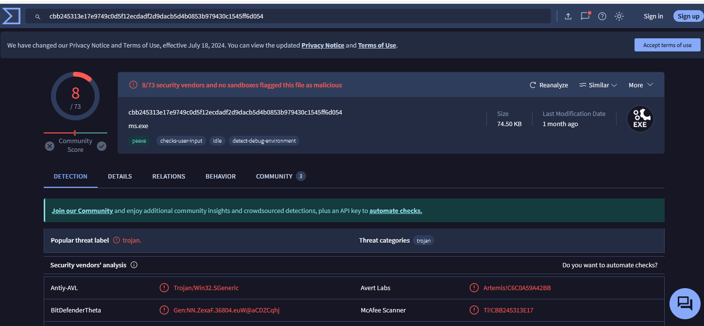Viewport: 704px width, 326px height.
Task: Switch to the DETAILS tab
Action: 120,176
